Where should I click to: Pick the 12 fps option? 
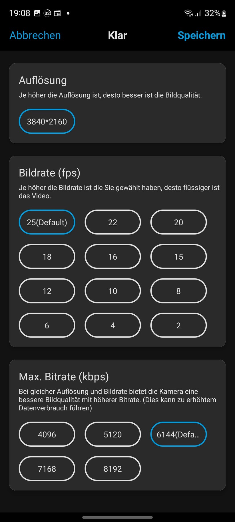47,291
